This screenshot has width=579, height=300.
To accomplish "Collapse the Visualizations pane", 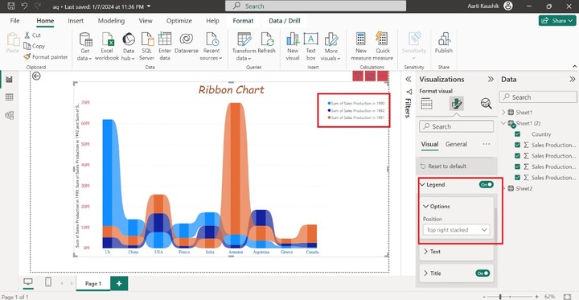I will (491, 79).
